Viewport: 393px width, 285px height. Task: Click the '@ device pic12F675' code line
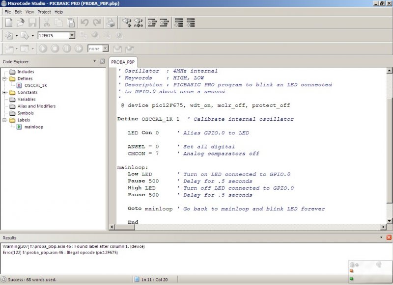tap(205, 105)
